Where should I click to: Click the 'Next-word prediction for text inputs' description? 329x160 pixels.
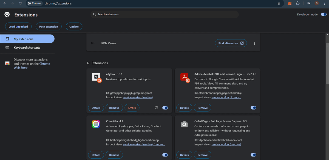pyautogui.click(x=128, y=79)
